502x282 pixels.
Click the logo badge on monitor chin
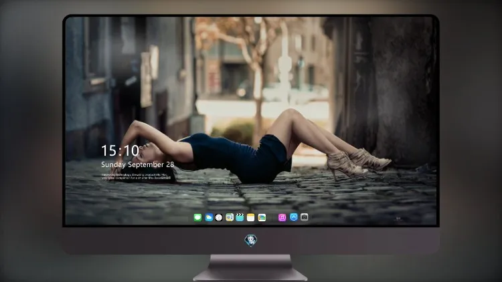pyautogui.click(x=251, y=241)
